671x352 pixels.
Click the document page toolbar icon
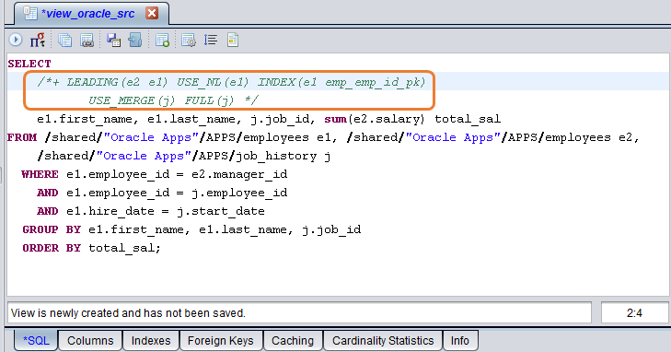click(233, 40)
